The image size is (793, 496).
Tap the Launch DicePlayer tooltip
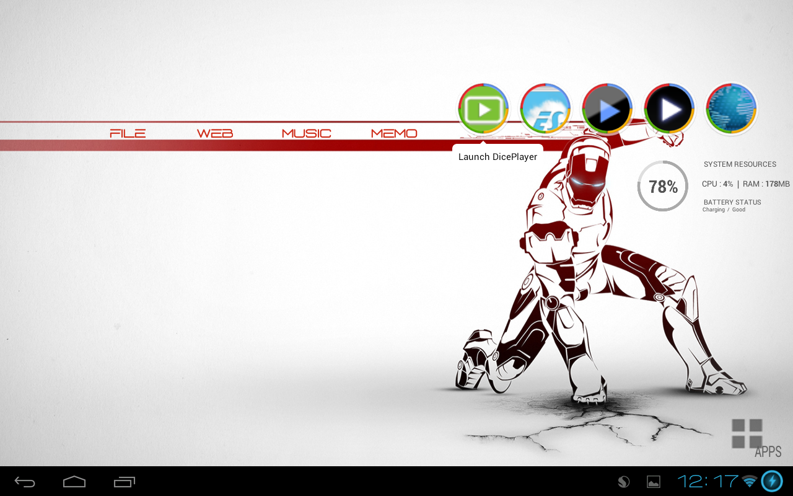coord(497,156)
